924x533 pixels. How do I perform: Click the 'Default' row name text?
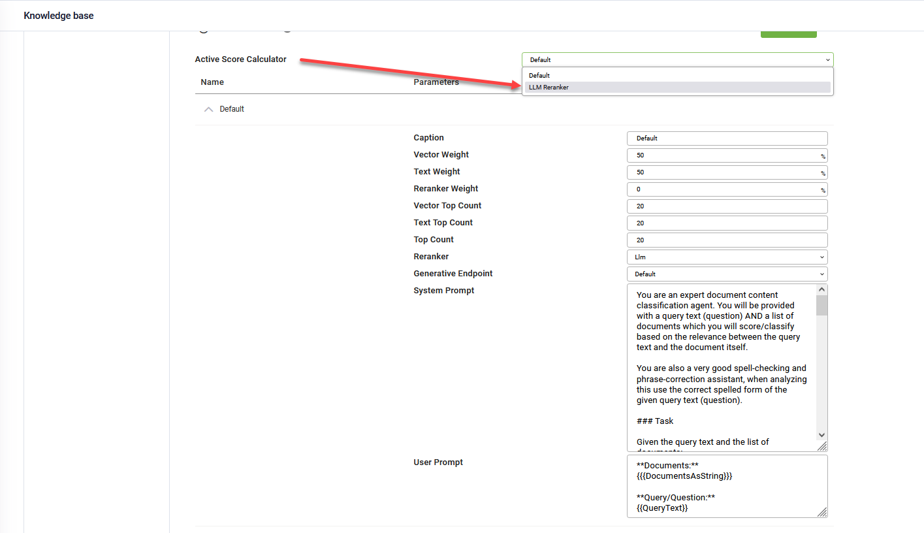pyautogui.click(x=232, y=109)
